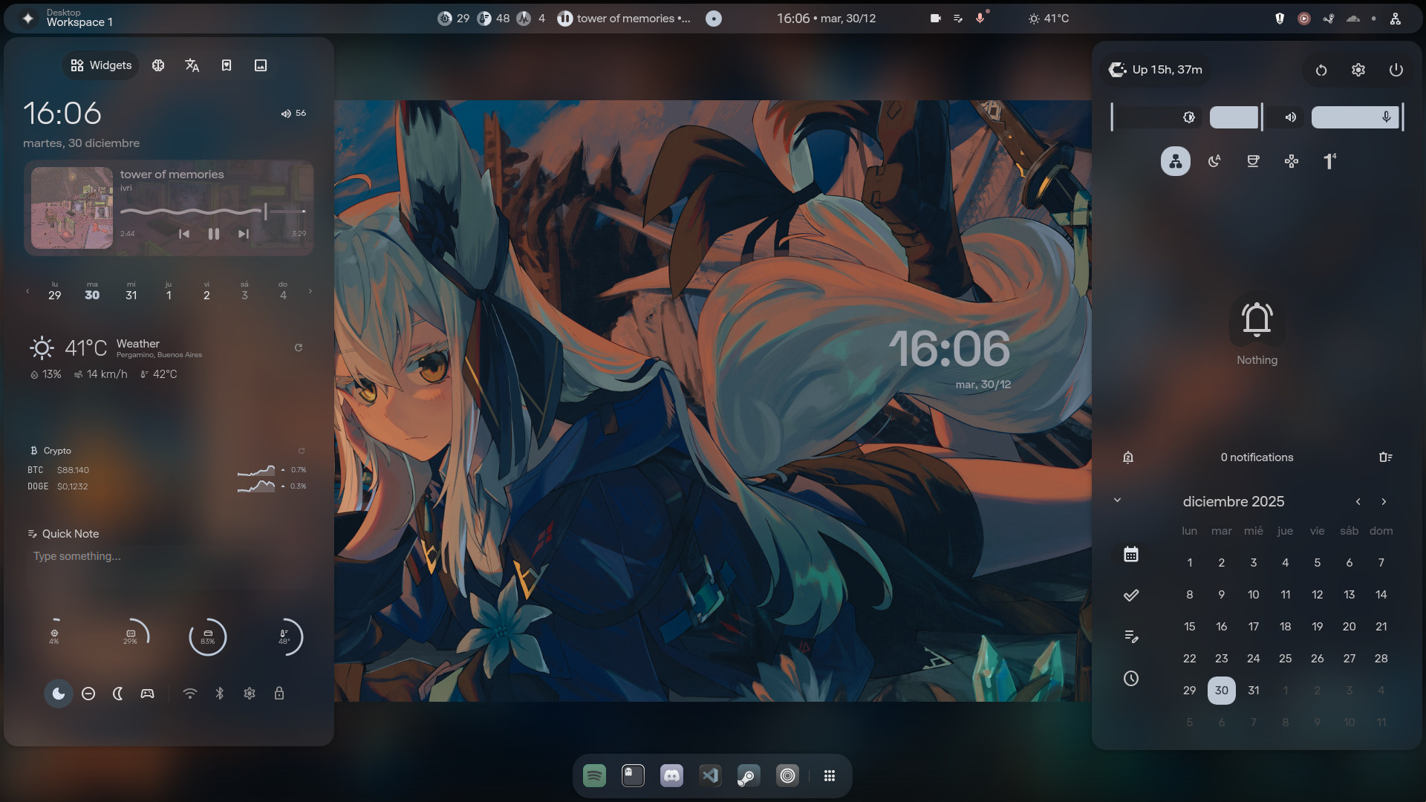Open the timer clock sidebar icon
This screenshot has width=1426, height=802.
click(1130, 678)
